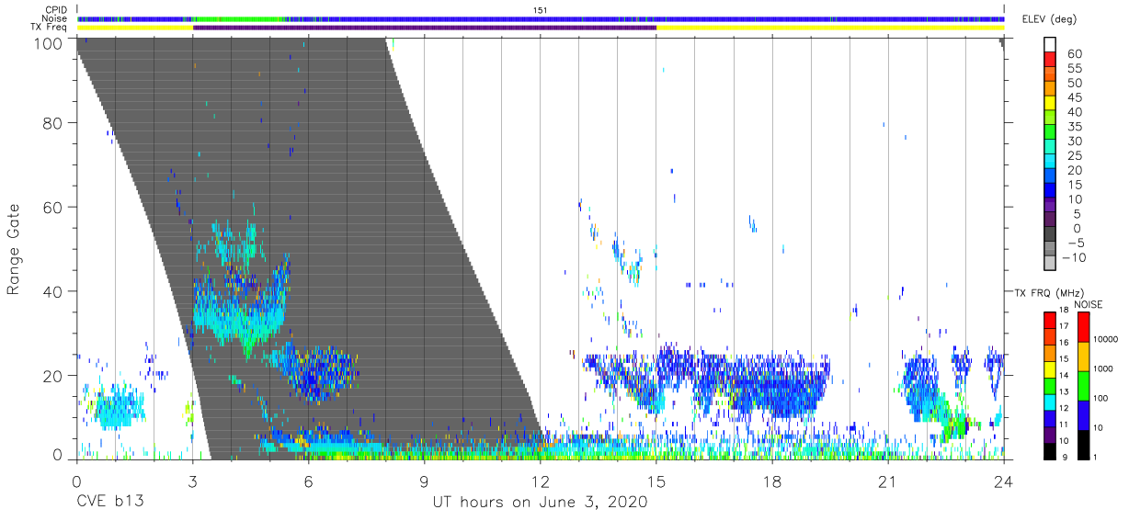This screenshot has height=521, width=1129.
Task: Pick the purple 10–11 MHz TX FRQ swatch
Action: pyautogui.click(x=1050, y=433)
